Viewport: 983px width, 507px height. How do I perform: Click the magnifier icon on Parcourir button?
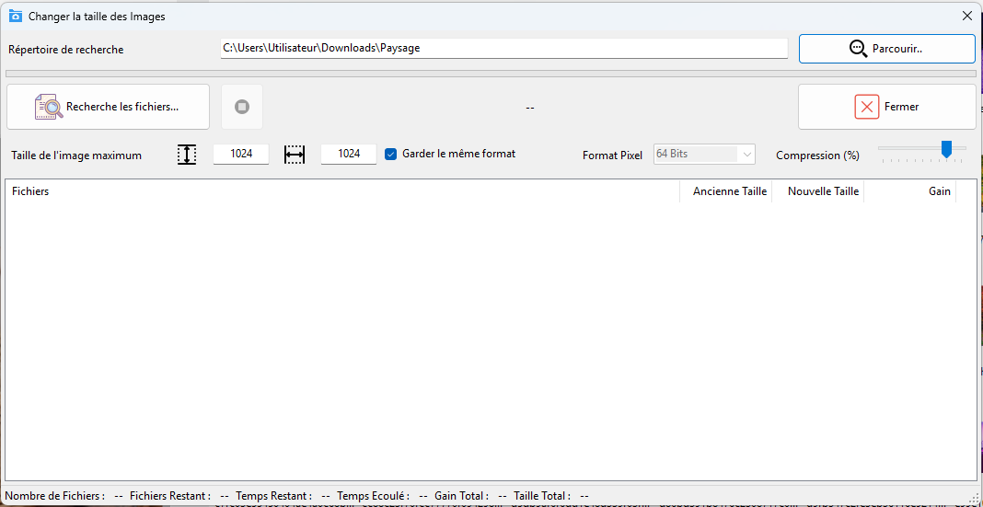(x=858, y=49)
